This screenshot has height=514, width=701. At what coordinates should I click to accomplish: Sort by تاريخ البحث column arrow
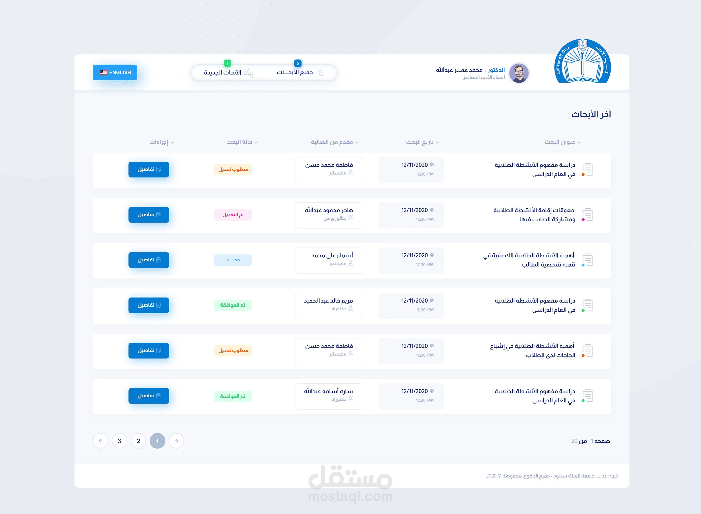coord(437,142)
